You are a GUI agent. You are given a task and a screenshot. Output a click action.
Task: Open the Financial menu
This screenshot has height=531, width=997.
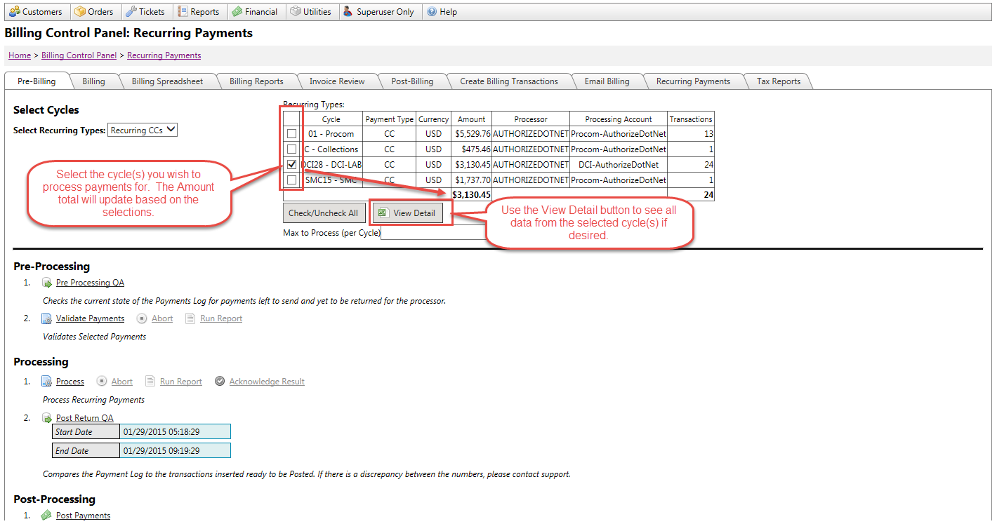click(255, 12)
